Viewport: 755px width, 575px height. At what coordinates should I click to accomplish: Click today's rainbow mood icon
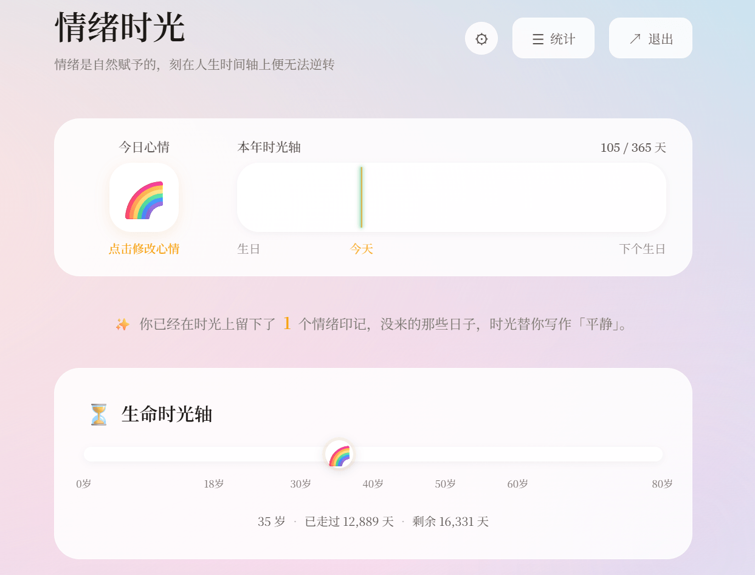coord(144,197)
